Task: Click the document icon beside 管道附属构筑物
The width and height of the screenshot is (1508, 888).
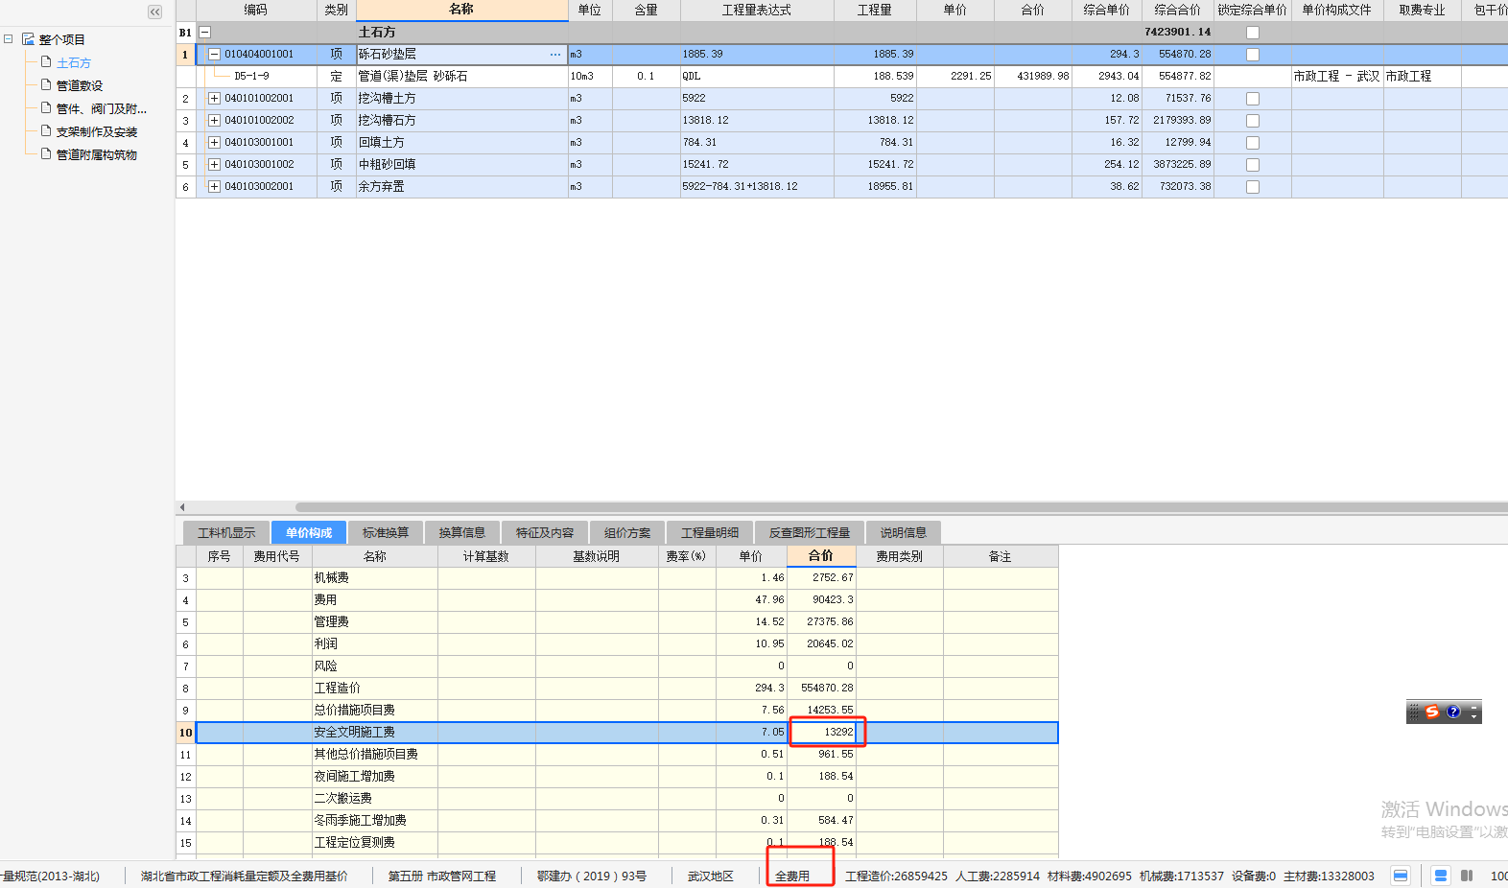Action: click(46, 153)
